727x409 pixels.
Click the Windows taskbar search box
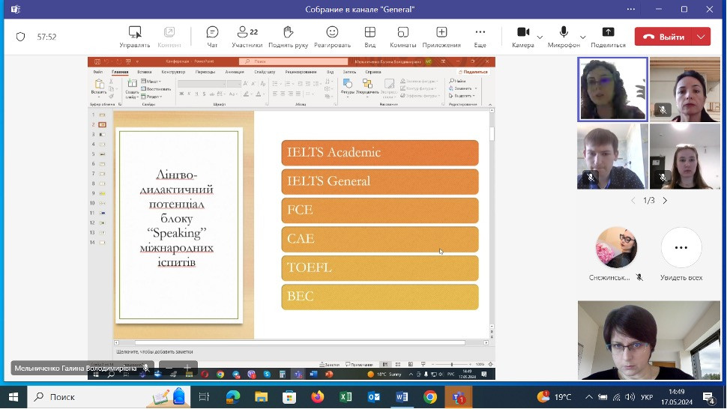[90, 397]
